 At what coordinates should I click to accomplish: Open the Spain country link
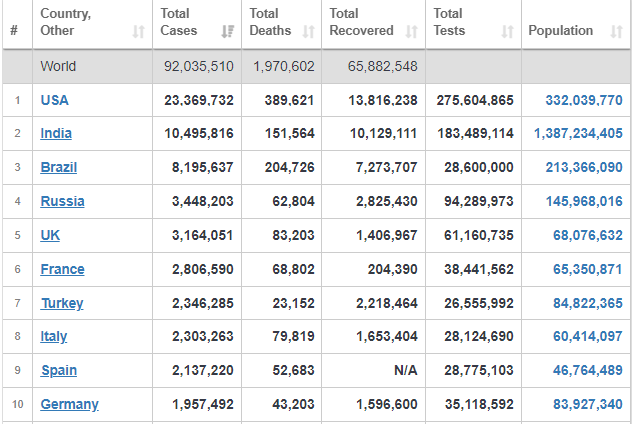59,370
